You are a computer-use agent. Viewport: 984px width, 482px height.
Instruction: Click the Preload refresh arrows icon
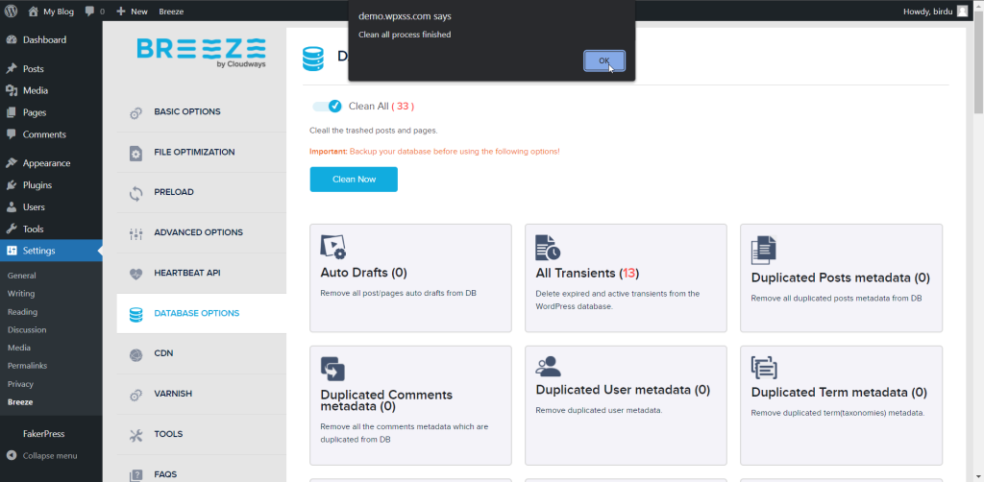tap(135, 194)
